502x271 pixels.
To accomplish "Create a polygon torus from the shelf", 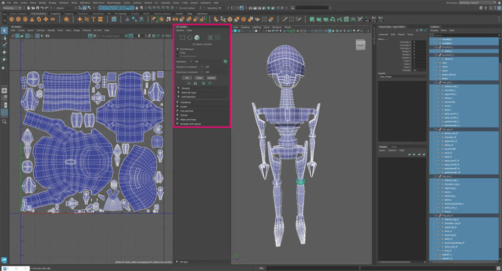I will 39,20.
